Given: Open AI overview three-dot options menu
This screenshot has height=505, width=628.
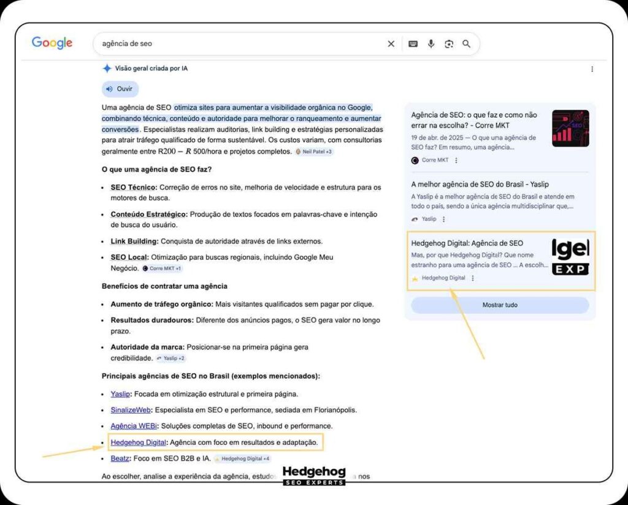Looking at the screenshot, I should pyautogui.click(x=592, y=69).
